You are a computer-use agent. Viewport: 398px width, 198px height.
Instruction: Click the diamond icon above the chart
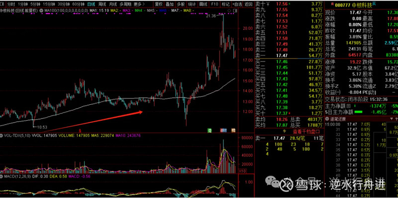pyautogui.click(x=229, y=10)
